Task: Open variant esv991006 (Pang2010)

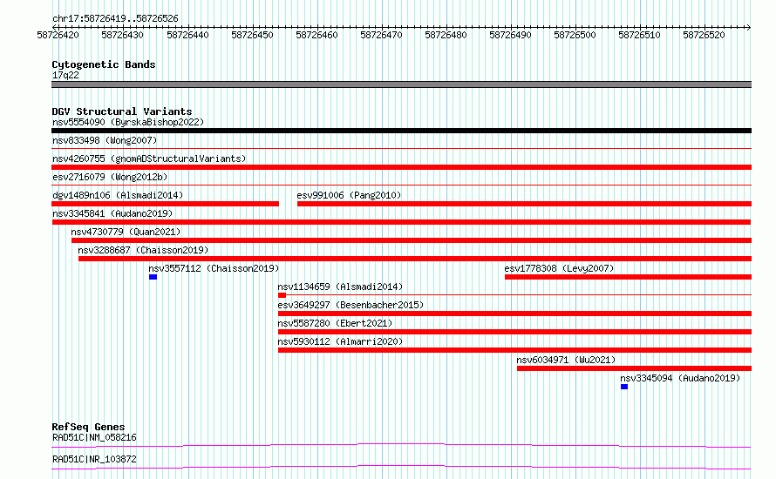Action: [349, 195]
